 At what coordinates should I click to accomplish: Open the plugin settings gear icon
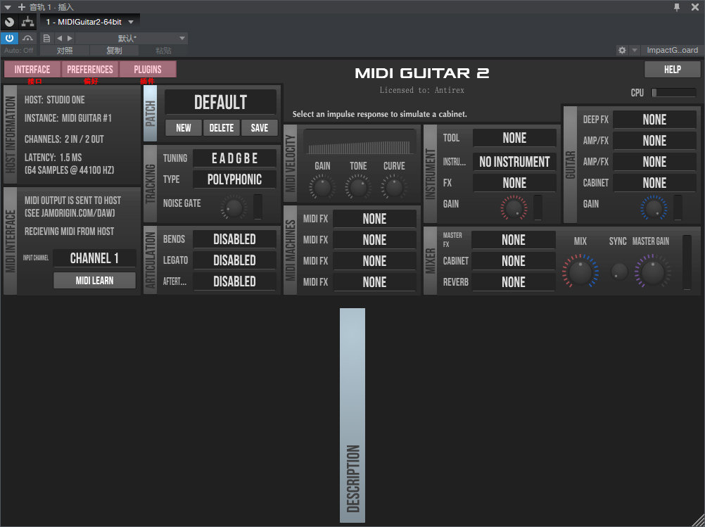click(622, 51)
